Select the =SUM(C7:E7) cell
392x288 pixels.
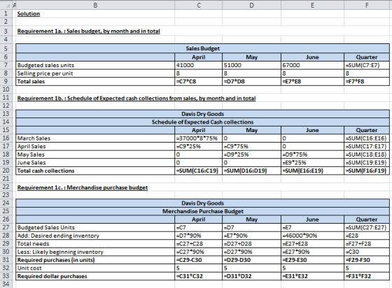tap(367, 65)
